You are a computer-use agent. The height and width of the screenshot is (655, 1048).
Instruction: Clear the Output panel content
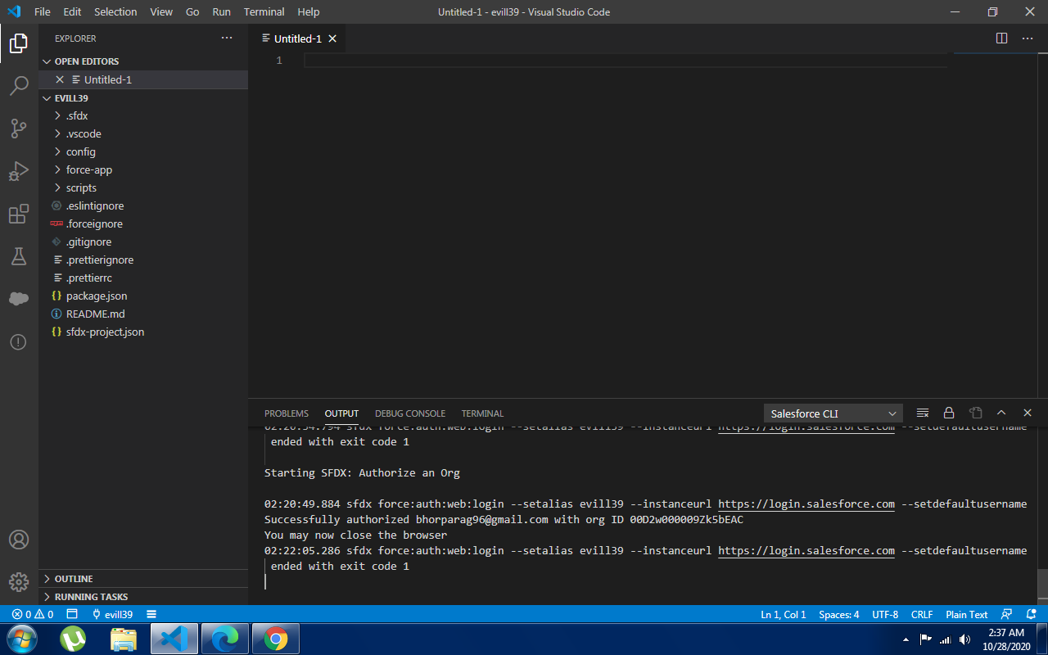click(922, 413)
